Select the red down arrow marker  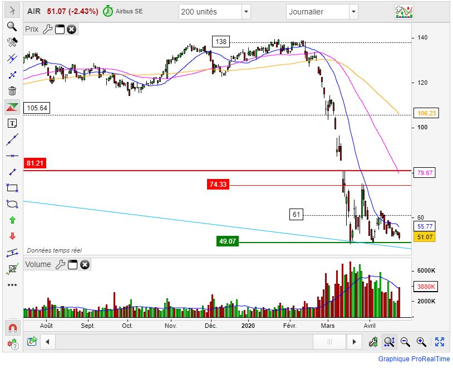pyautogui.click(x=12, y=236)
